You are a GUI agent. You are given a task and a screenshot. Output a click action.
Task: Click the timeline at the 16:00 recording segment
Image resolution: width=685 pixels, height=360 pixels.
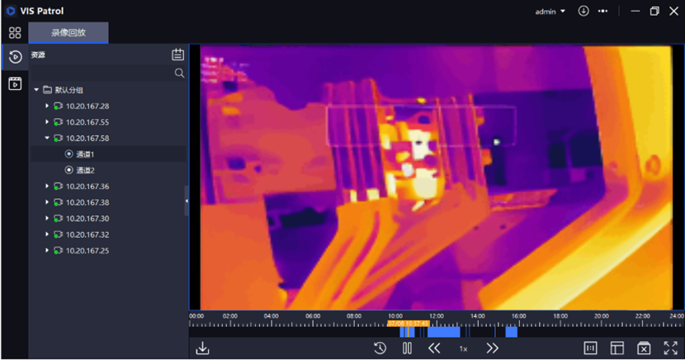coord(511,332)
